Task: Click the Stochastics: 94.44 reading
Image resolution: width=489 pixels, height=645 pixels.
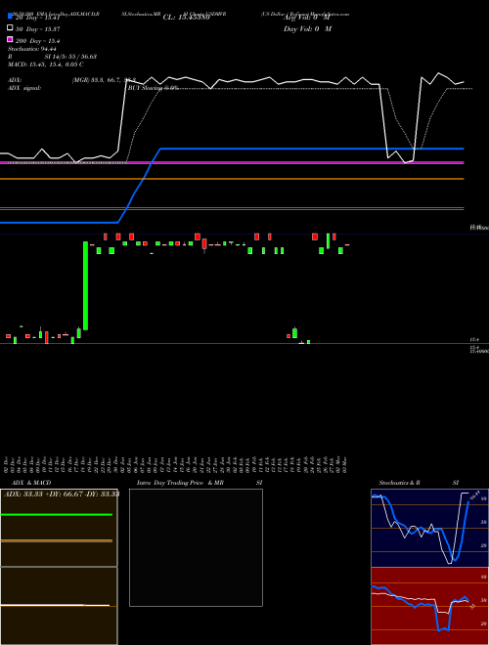Action: pos(32,49)
